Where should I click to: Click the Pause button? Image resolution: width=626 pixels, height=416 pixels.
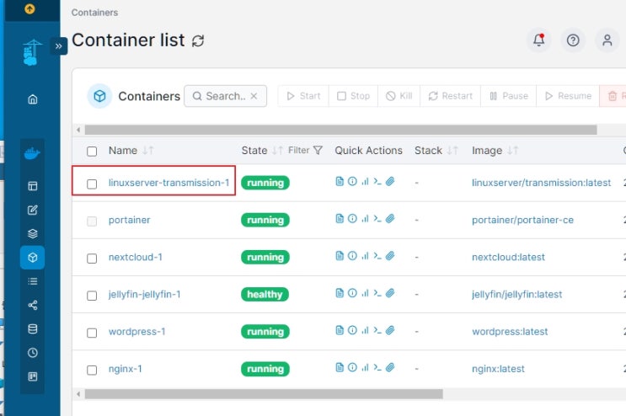coord(509,96)
